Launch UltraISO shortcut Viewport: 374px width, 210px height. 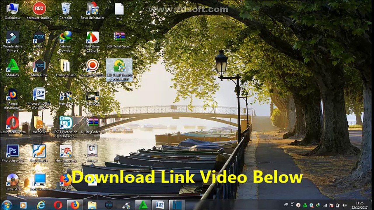pyautogui.click(x=13, y=182)
